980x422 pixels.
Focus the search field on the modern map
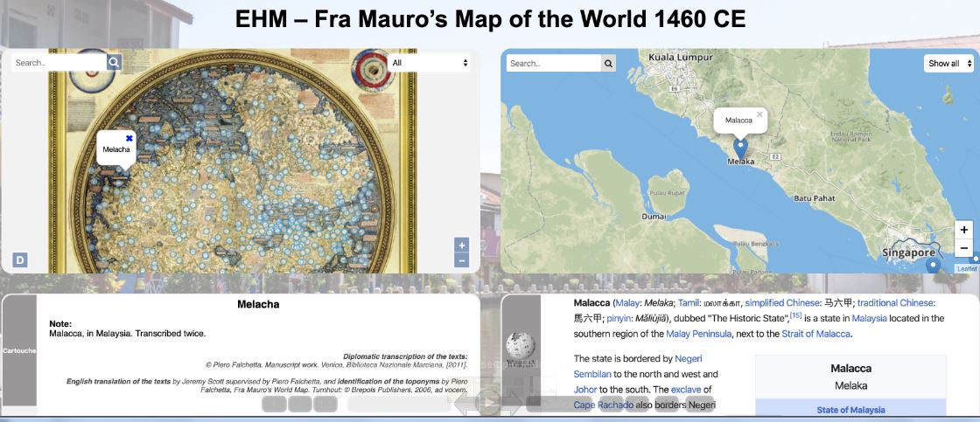click(554, 63)
